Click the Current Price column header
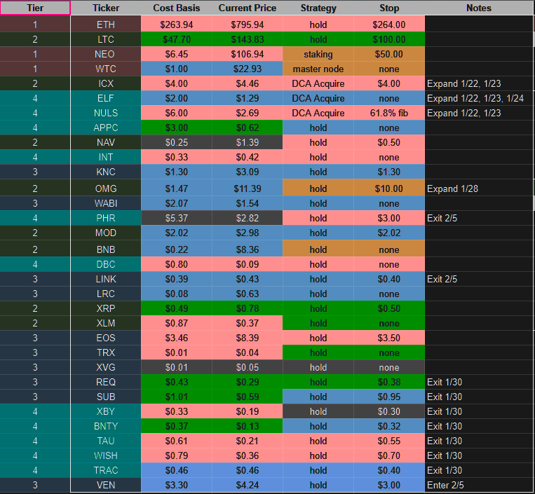535x494 pixels. (x=248, y=8)
